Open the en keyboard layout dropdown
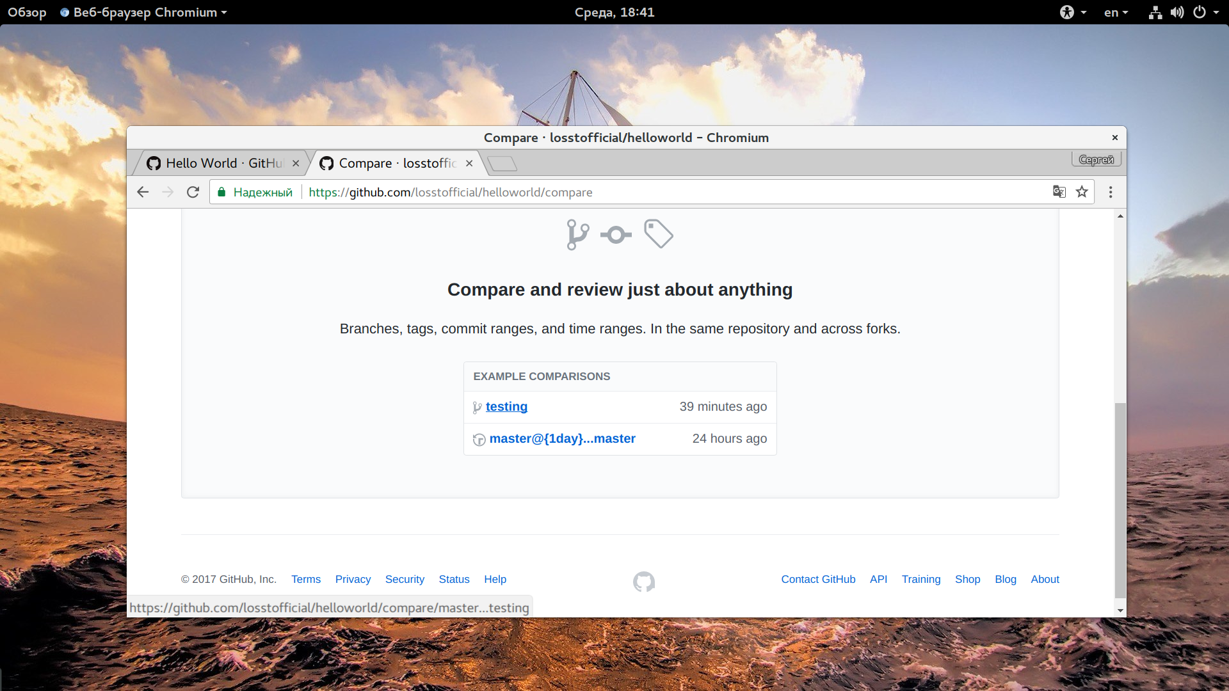The width and height of the screenshot is (1229, 691). point(1116,12)
